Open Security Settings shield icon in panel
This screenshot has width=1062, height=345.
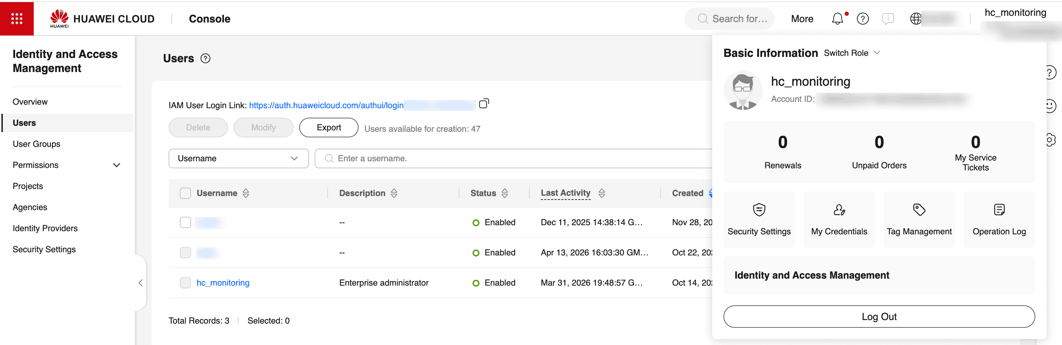(759, 210)
